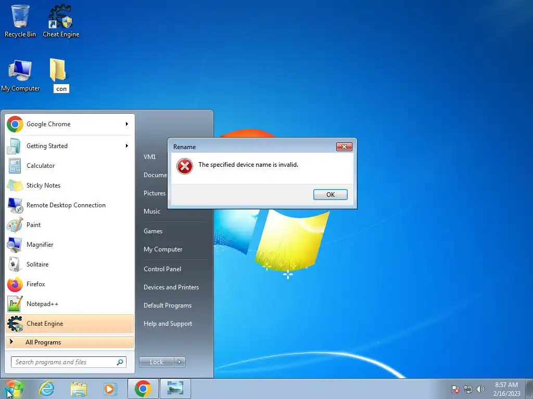
Task: Expand All Programs list
Action: click(x=70, y=342)
